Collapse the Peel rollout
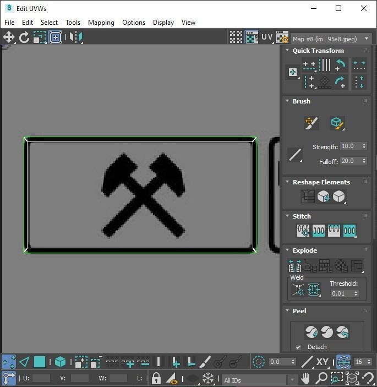The height and width of the screenshot is (387, 377). [x=287, y=310]
